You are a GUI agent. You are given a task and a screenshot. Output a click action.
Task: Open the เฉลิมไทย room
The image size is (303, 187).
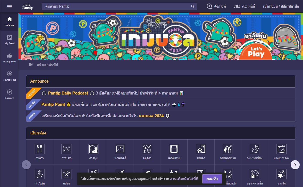(x=174, y=152)
